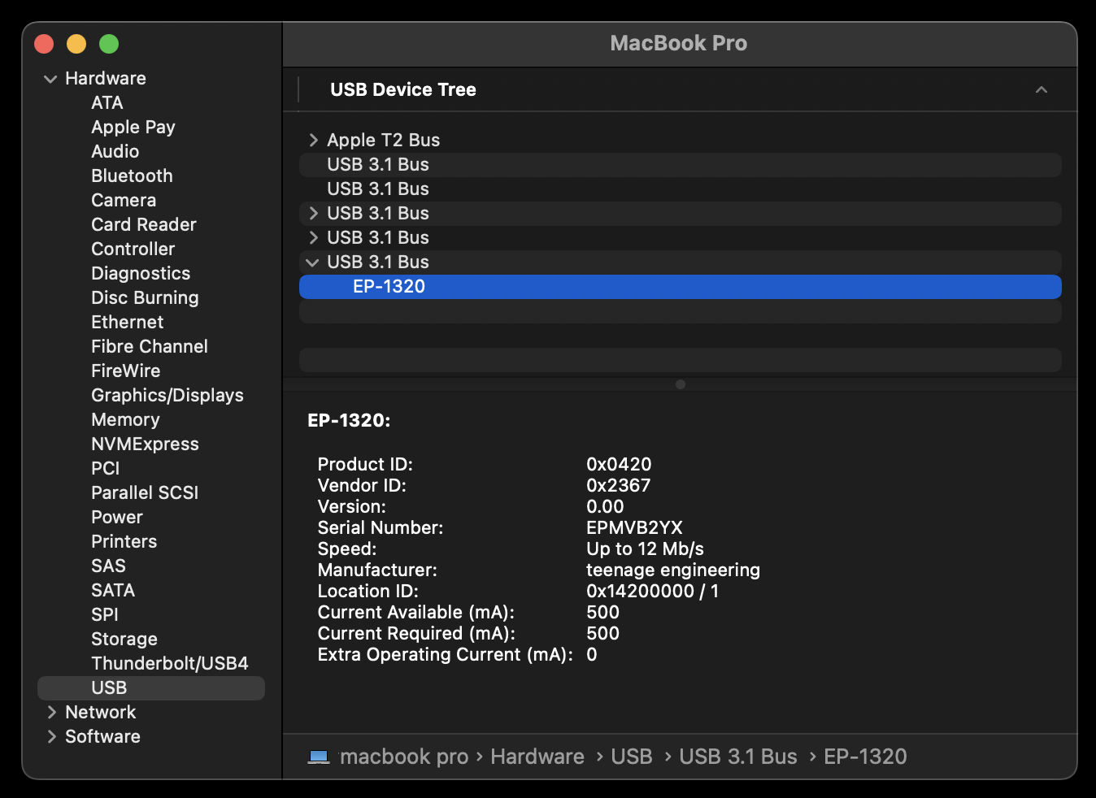Close the System Information window

point(44,44)
